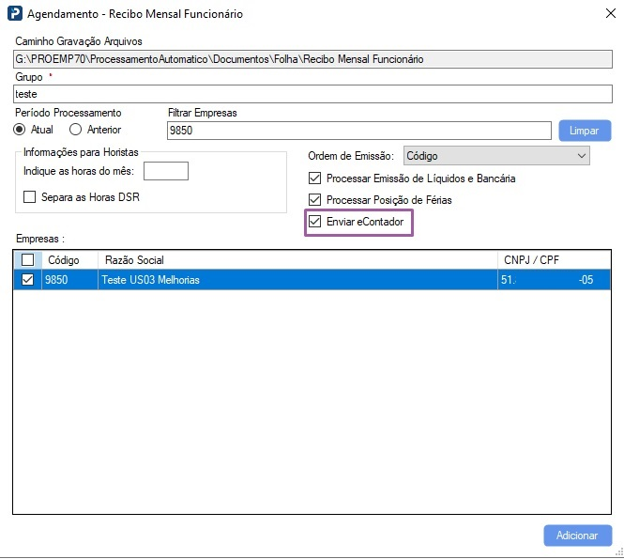Uncheck the Enviar eContador checkbox
Image resolution: width=624 pixels, height=559 pixels.
pyautogui.click(x=315, y=222)
